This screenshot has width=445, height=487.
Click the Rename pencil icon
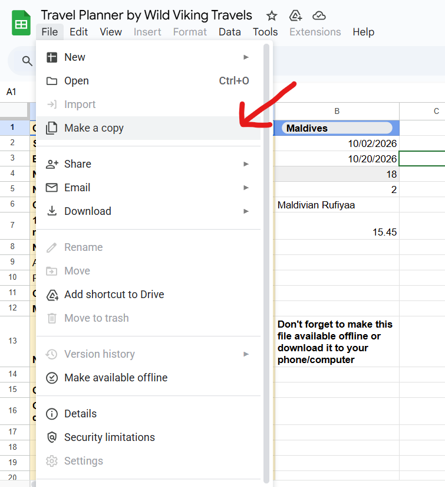tap(52, 247)
